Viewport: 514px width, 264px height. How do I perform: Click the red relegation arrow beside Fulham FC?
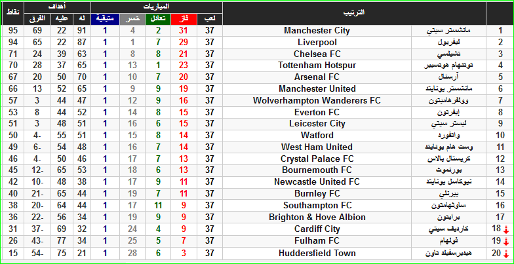[x=506, y=241]
